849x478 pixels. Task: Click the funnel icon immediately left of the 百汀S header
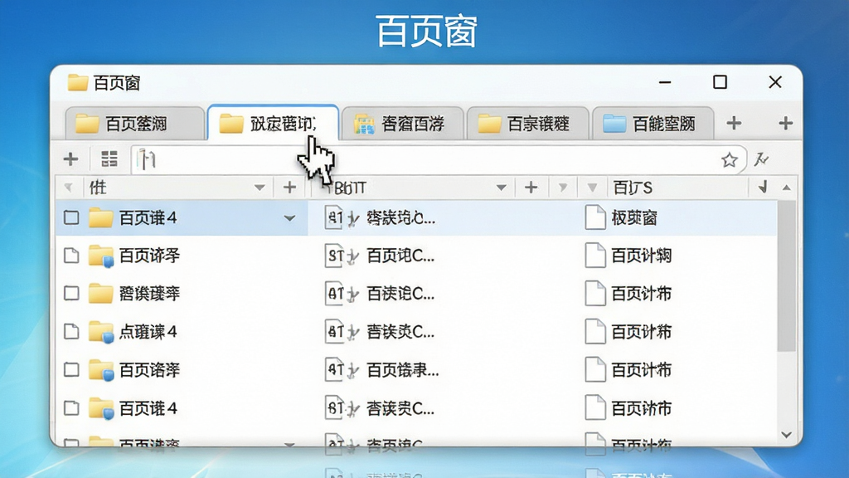[x=592, y=188]
